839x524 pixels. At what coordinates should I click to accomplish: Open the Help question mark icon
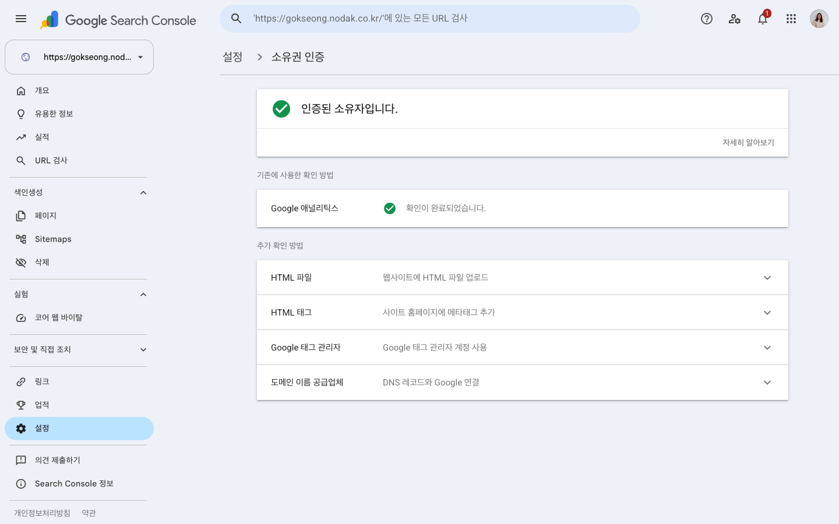coord(707,19)
